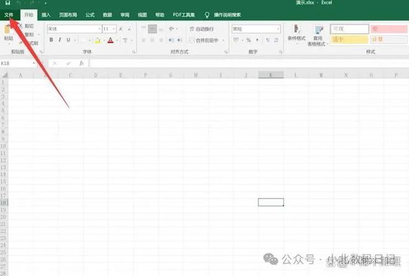Open the 数字 (Number) group dialog launcher
409x276 pixels.
(280, 52)
